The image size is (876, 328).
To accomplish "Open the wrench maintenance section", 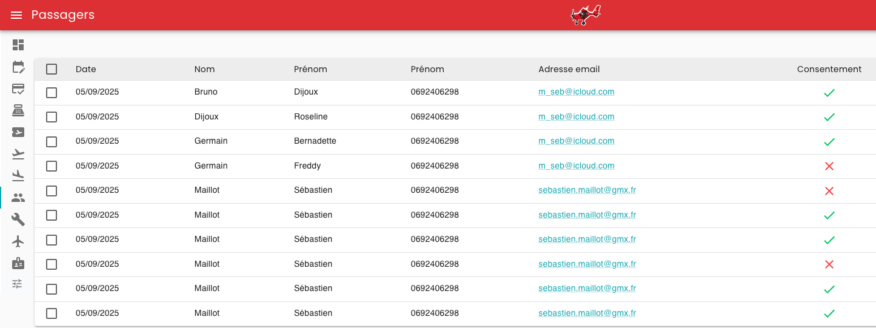I will pos(18,219).
